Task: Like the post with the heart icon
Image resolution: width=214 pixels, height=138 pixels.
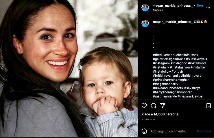Action: point(144,106)
